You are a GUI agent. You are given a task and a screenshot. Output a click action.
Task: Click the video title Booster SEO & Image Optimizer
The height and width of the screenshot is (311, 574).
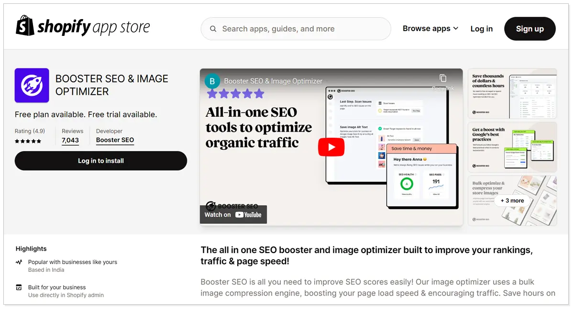coord(273,81)
